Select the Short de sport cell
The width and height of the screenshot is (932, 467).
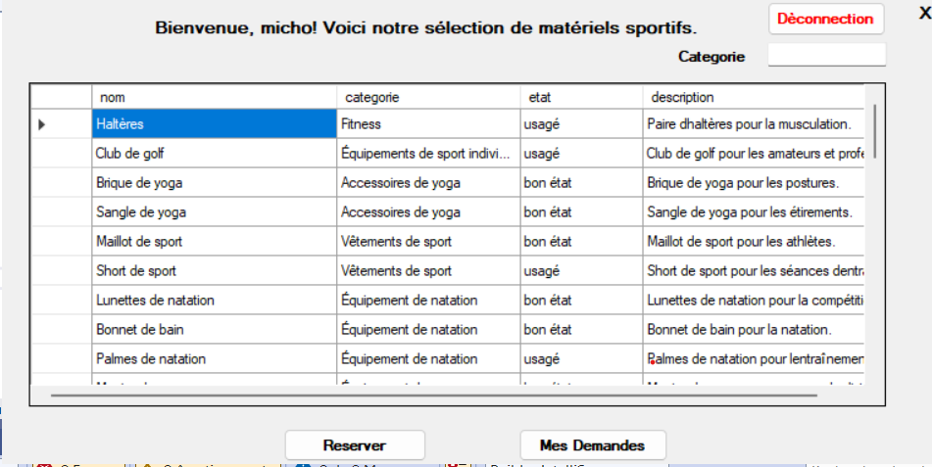point(214,271)
